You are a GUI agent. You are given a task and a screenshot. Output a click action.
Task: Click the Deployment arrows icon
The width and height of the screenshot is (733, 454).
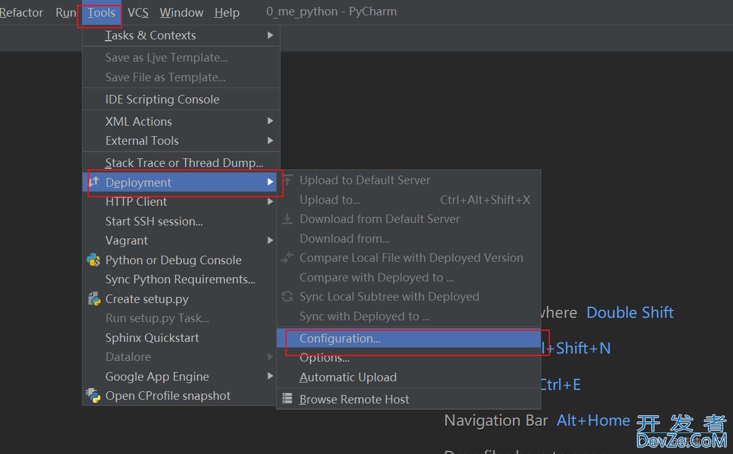(94, 182)
